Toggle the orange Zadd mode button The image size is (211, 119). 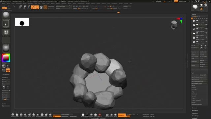pyautogui.click(x=4, y=8)
